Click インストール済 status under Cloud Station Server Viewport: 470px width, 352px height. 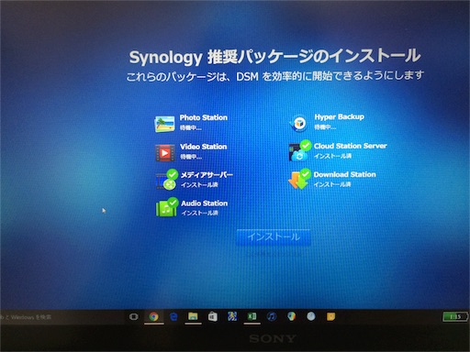[332, 156]
